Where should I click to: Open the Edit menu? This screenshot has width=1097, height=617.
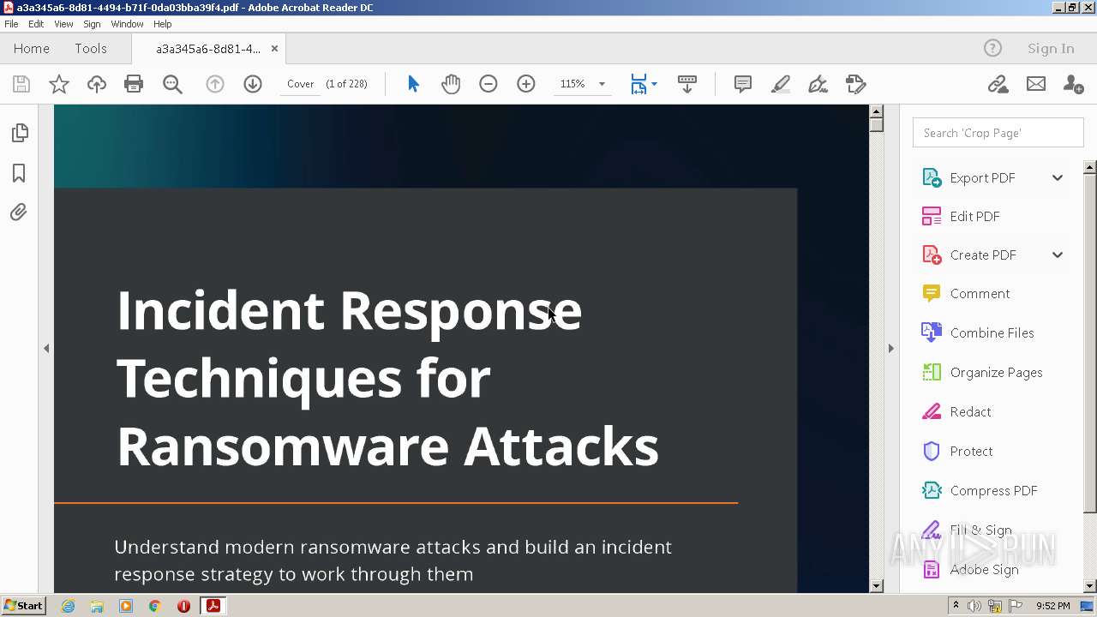pyautogui.click(x=36, y=24)
